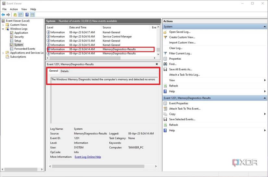Click the Filter Current Log funnel icon
The height and width of the screenshot is (177, 268).
pos(165,53)
